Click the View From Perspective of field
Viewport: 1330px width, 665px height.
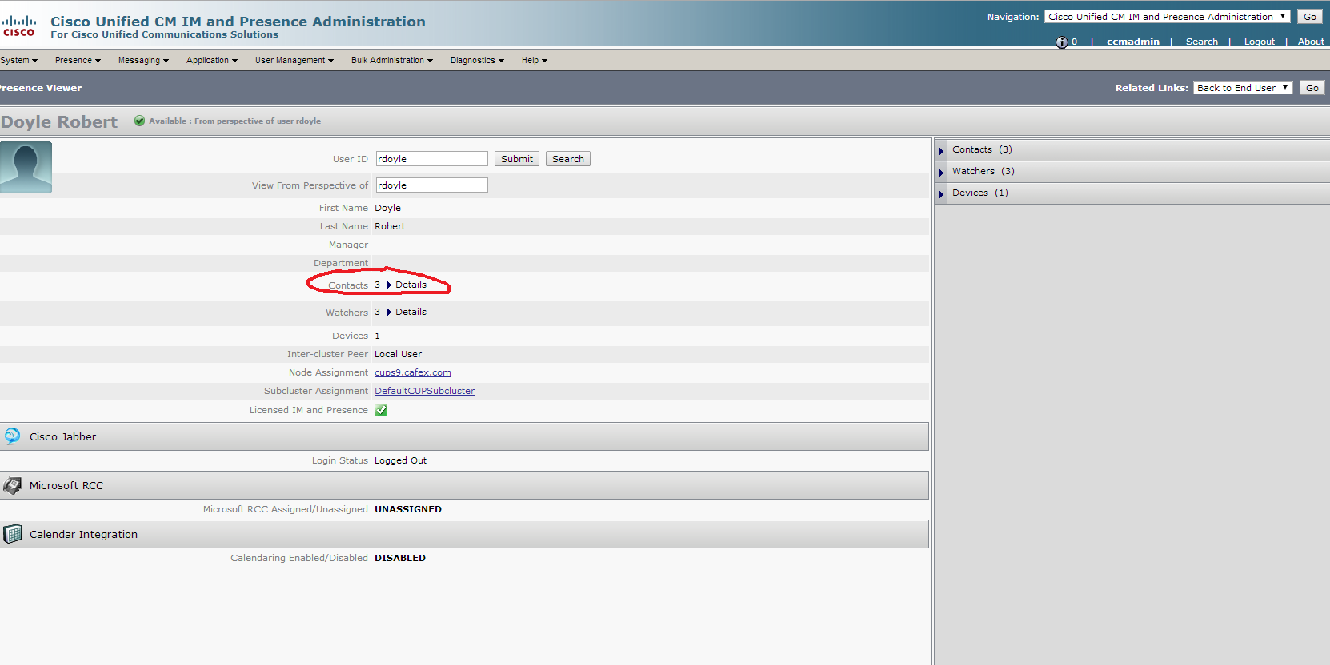point(431,185)
